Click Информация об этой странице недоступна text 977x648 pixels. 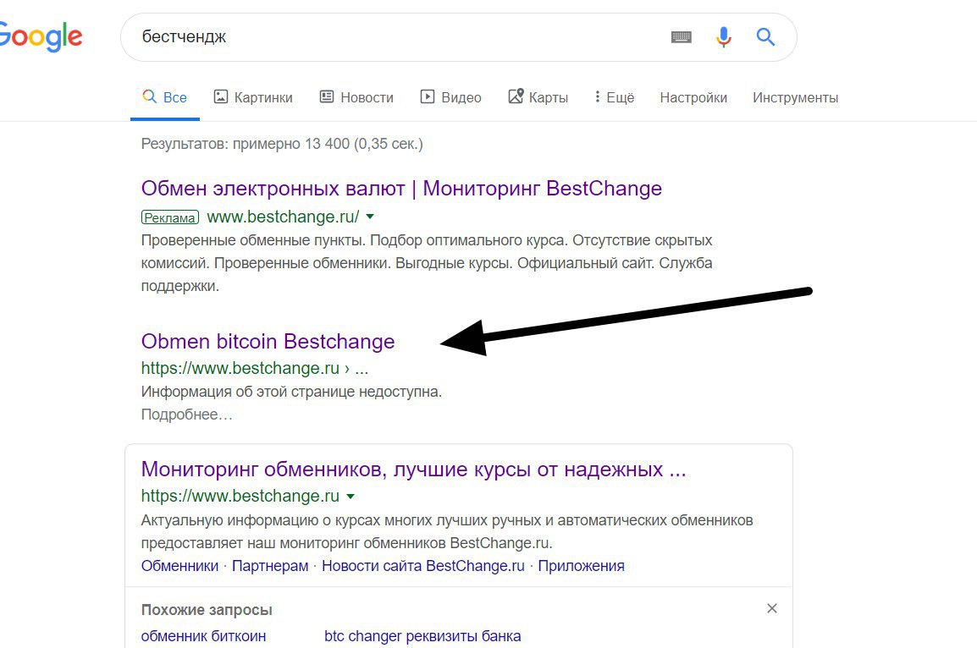[291, 392]
